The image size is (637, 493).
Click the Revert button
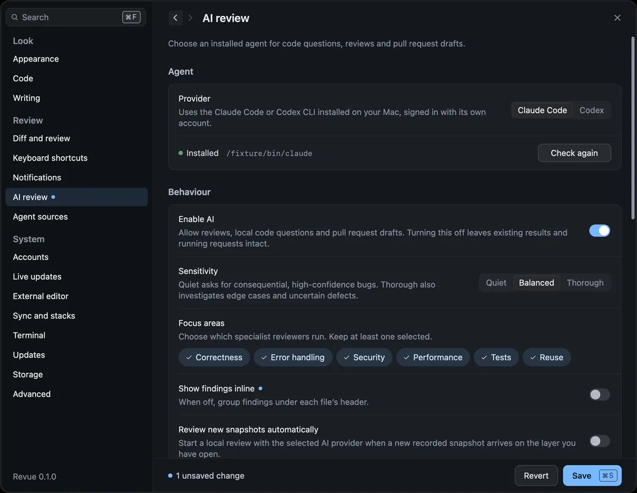click(536, 475)
